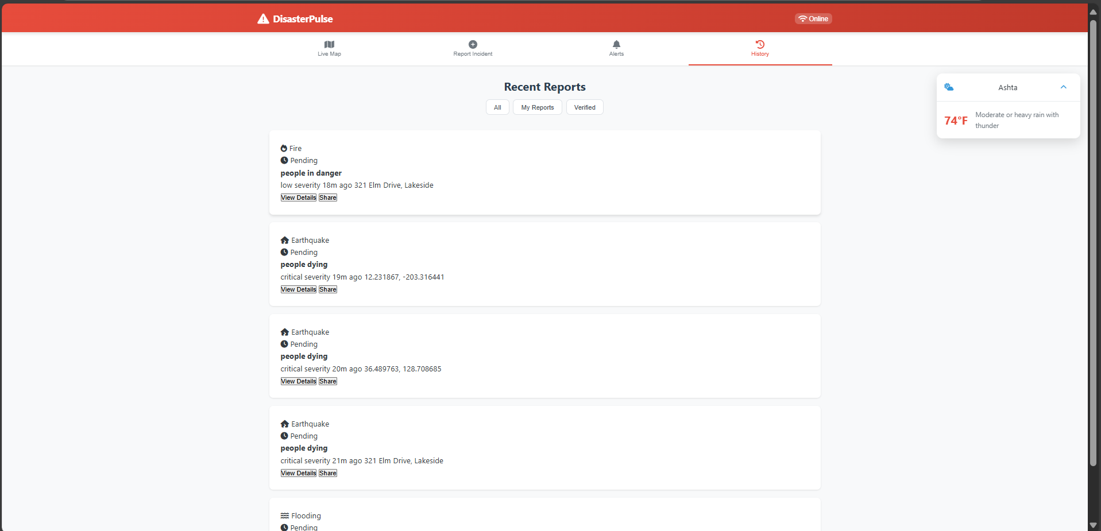
Task: Click the Alerts bell icon
Action: pyautogui.click(x=616, y=44)
